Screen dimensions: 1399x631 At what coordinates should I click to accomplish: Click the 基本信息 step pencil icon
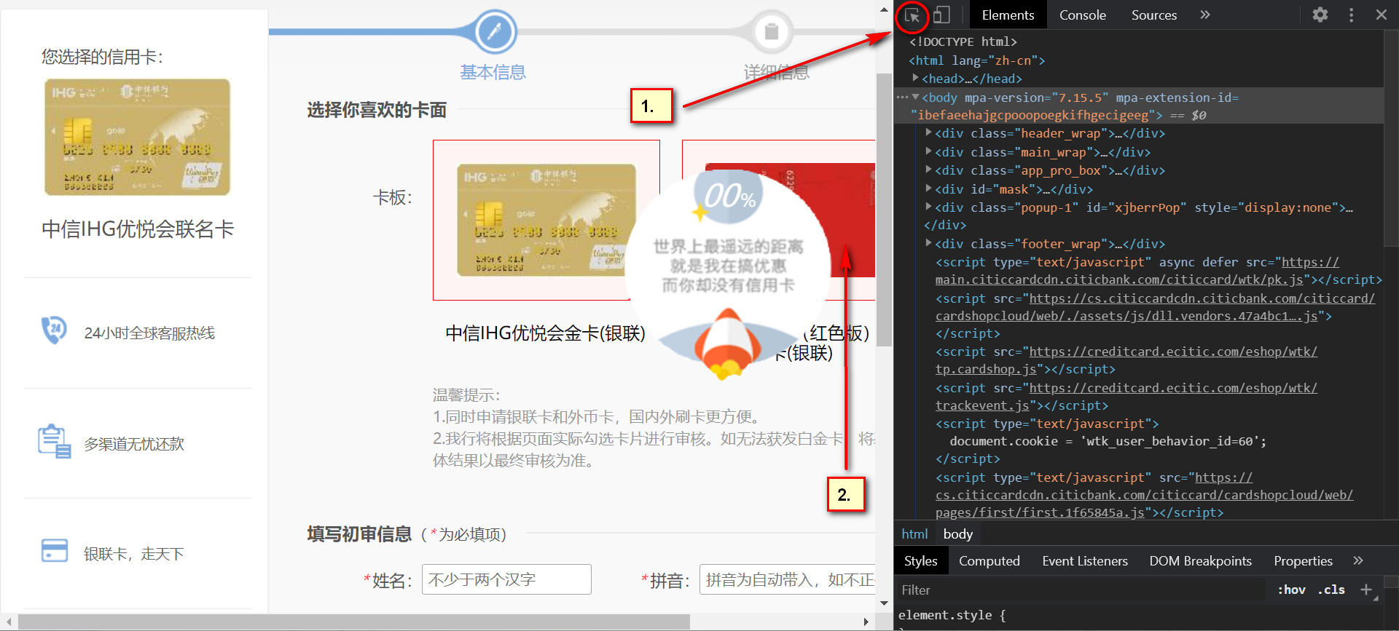coord(495,31)
